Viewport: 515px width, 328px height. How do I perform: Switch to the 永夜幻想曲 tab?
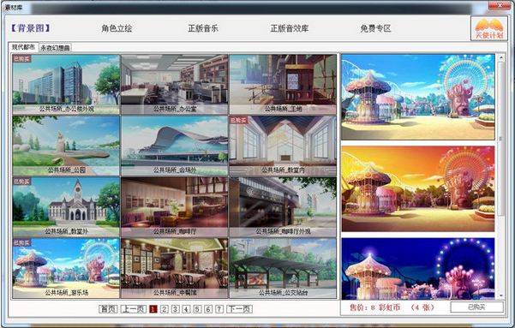click(55, 48)
